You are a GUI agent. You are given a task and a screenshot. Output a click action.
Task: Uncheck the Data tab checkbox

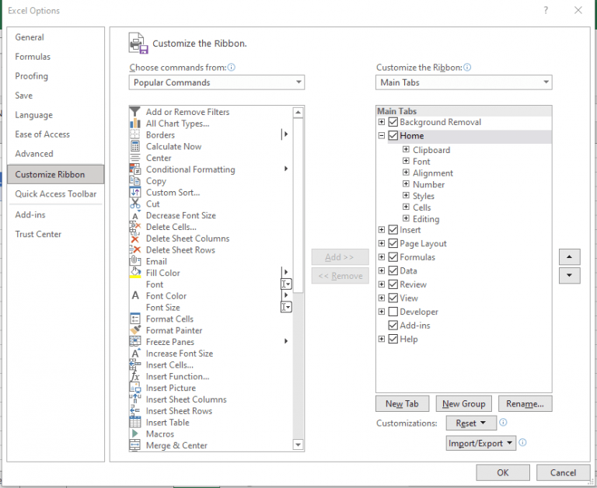tap(393, 270)
